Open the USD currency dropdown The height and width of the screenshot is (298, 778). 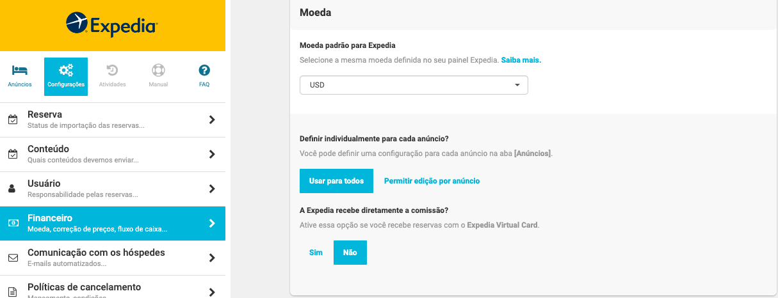pyautogui.click(x=414, y=85)
